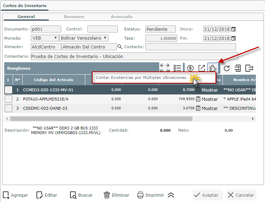Open the Inicio date calendar picker

click(234, 29)
